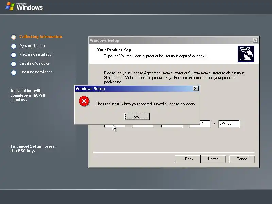Image resolution: width=272 pixels, height=204 pixels.
Task: Click the Installation will complete in 60-90 minutes text
Action: [x=28, y=95]
